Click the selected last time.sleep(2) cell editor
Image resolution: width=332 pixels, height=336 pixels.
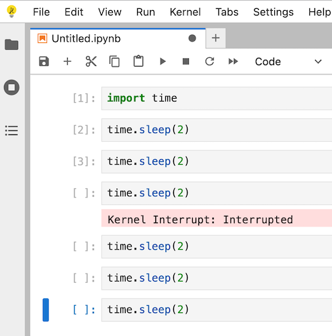pyautogui.click(x=216, y=310)
